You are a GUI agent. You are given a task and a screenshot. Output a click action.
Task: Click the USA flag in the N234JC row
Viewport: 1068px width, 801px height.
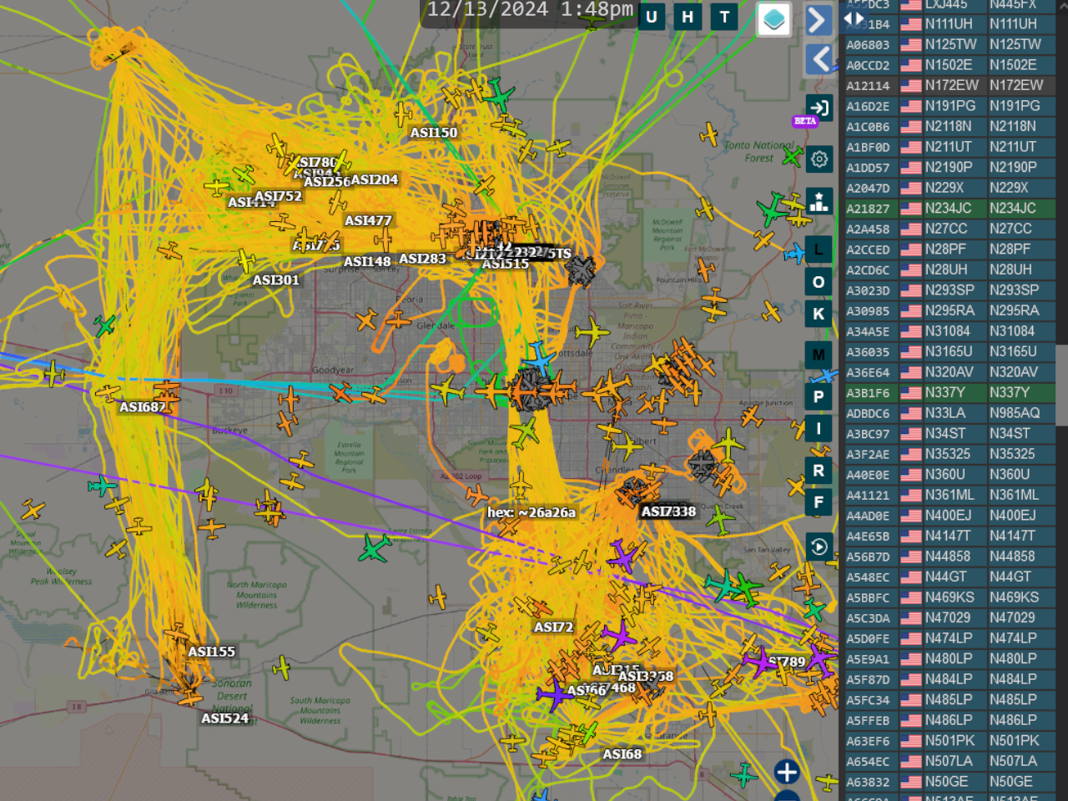(911, 209)
